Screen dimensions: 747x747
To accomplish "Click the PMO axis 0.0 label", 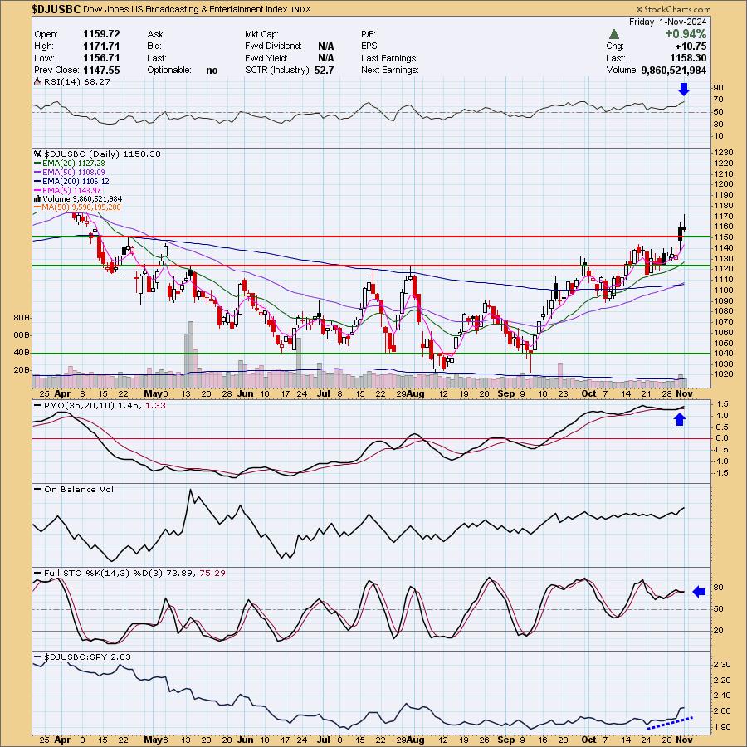I will (722, 438).
